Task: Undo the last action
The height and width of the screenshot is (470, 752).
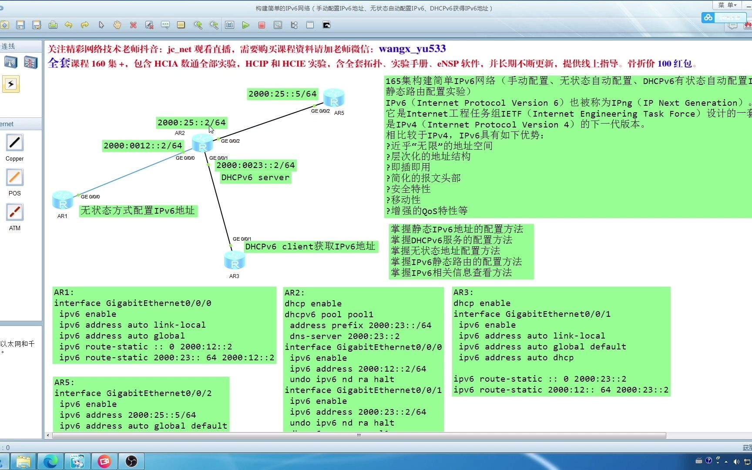Action: [69, 25]
